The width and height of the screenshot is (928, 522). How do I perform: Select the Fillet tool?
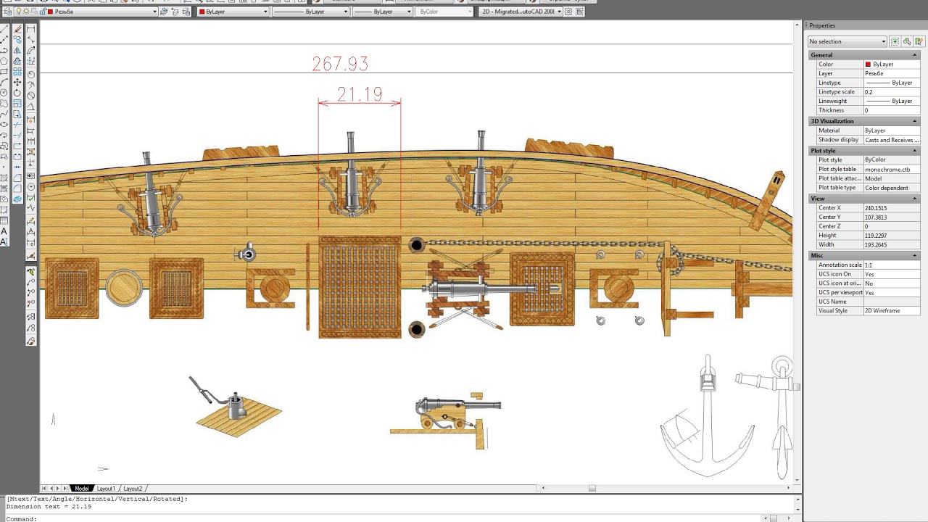(17, 188)
